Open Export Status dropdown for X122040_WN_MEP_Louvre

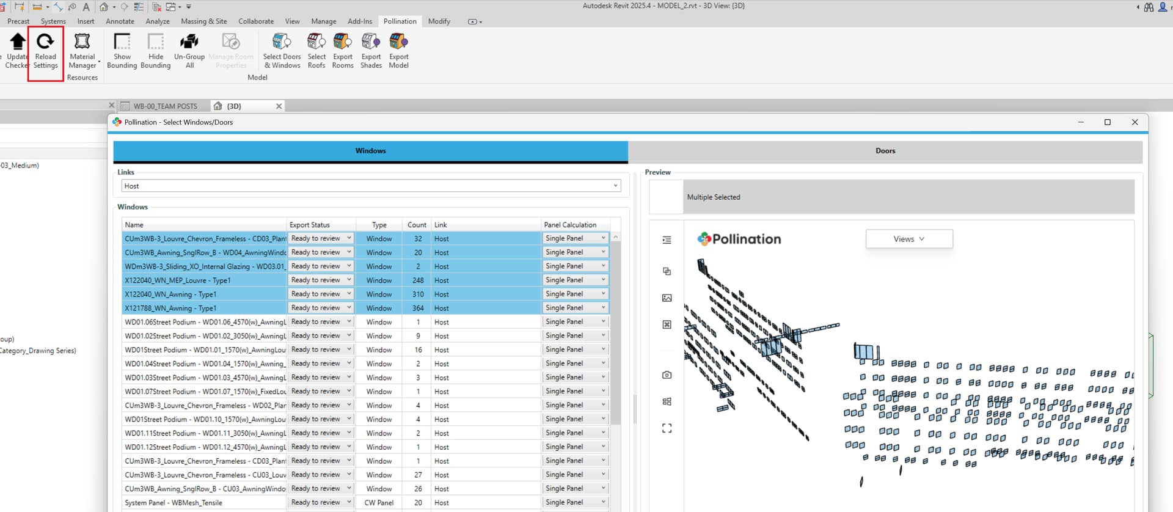[x=349, y=280]
